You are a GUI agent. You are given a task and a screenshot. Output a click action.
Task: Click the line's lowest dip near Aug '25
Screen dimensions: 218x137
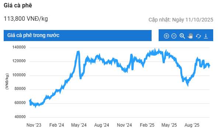[188, 84]
